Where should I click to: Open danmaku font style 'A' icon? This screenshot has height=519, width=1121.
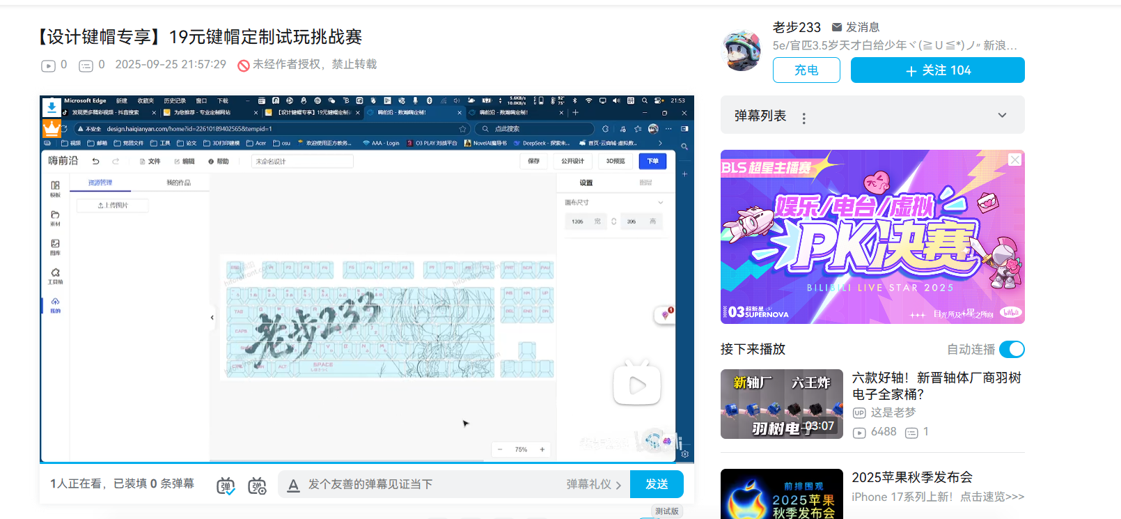click(x=293, y=485)
